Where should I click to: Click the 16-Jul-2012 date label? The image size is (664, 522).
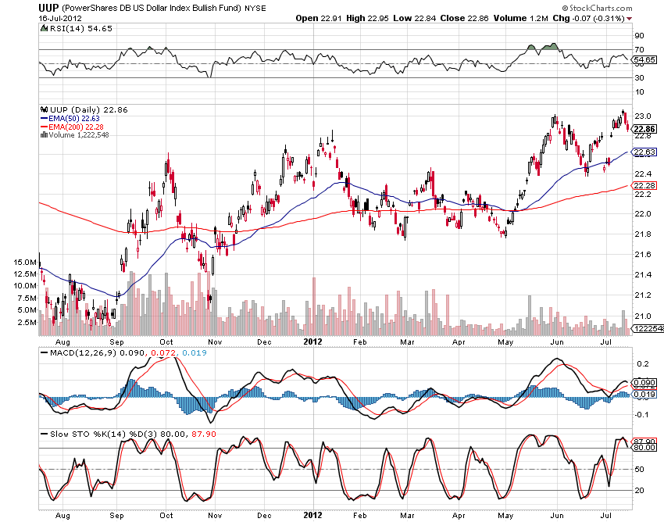click(x=60, y=19)
